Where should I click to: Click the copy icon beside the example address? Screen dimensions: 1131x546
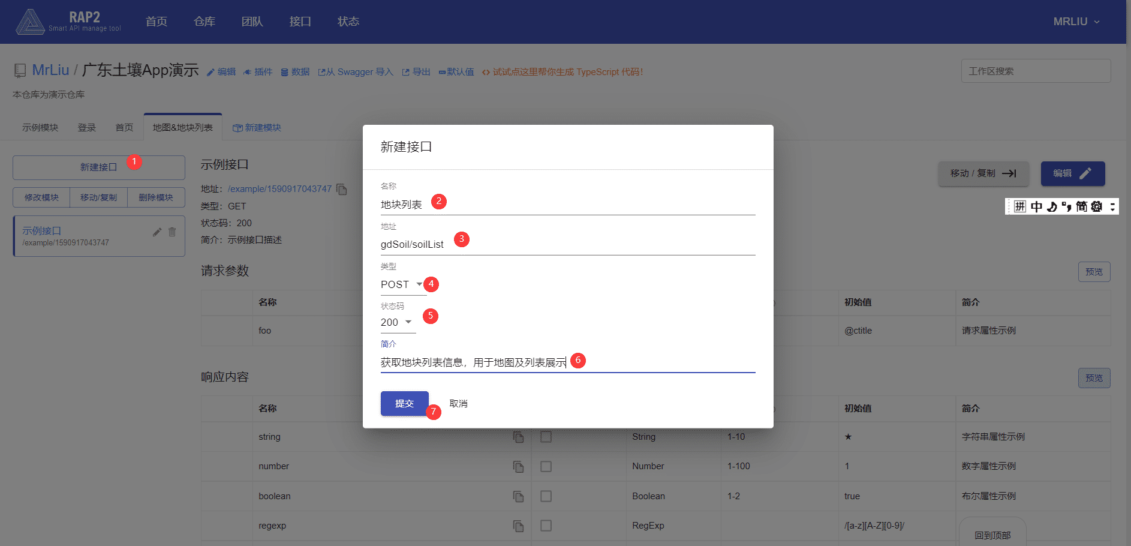(x=342, y=190)
